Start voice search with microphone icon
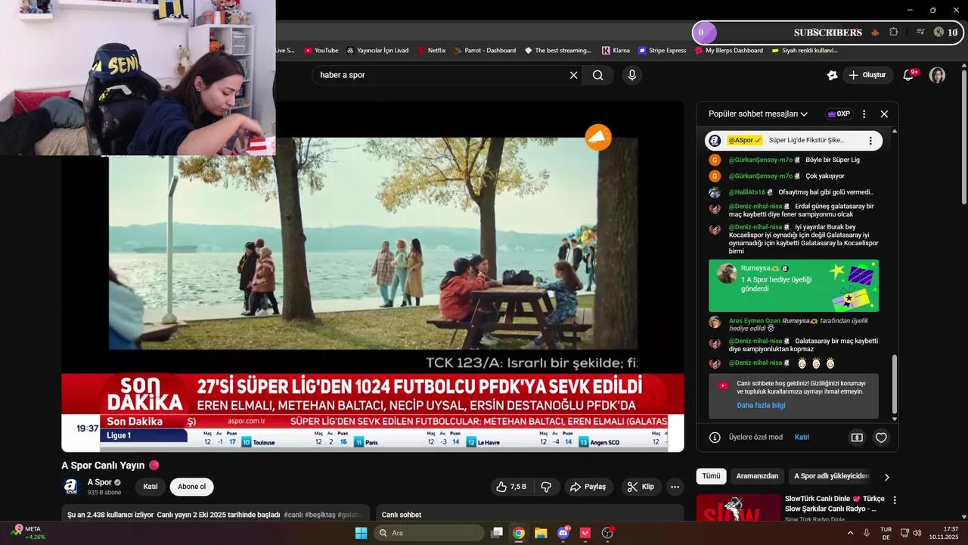 click(632, 75)
